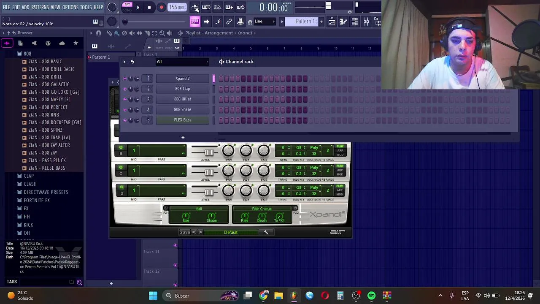The width and height of the screenshot is (540, 304).
Task: Open Poly voice mode dropdown for part B
Action: tap(315, 148)
